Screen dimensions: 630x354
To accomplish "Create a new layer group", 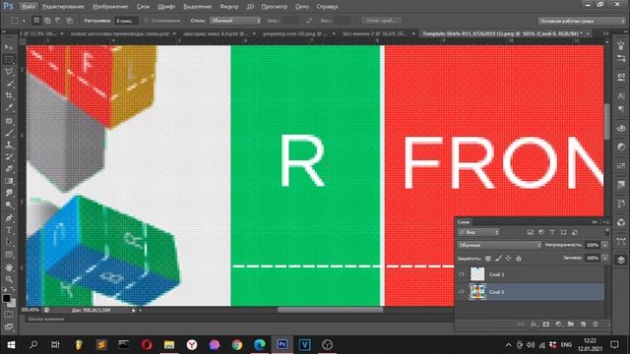I will (571, 324).
